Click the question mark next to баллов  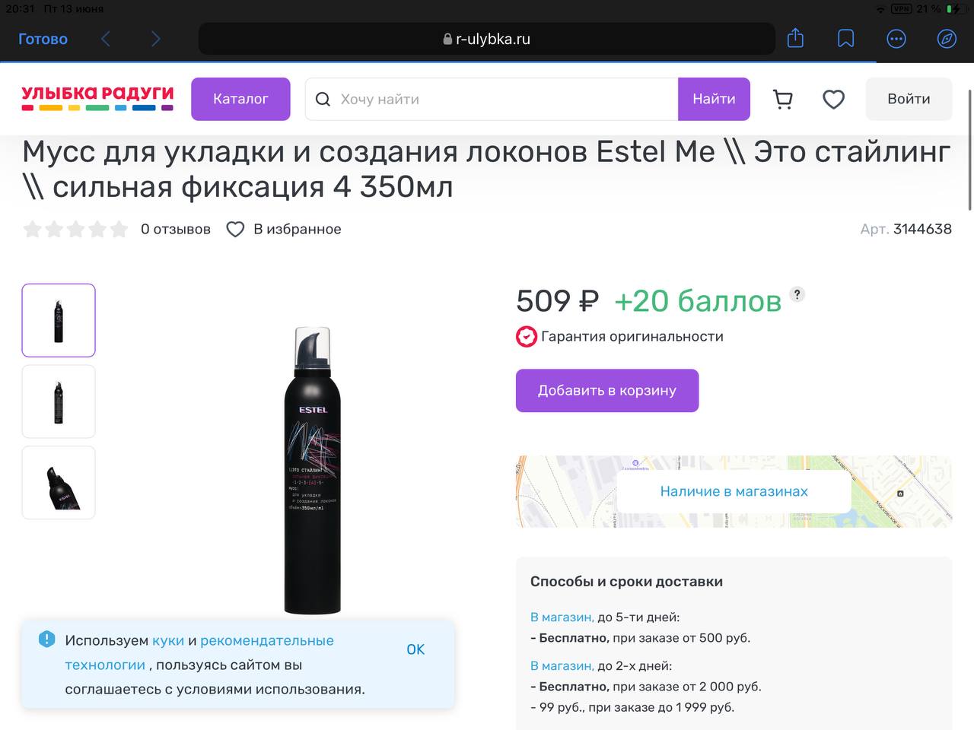(x=797, y=294)
